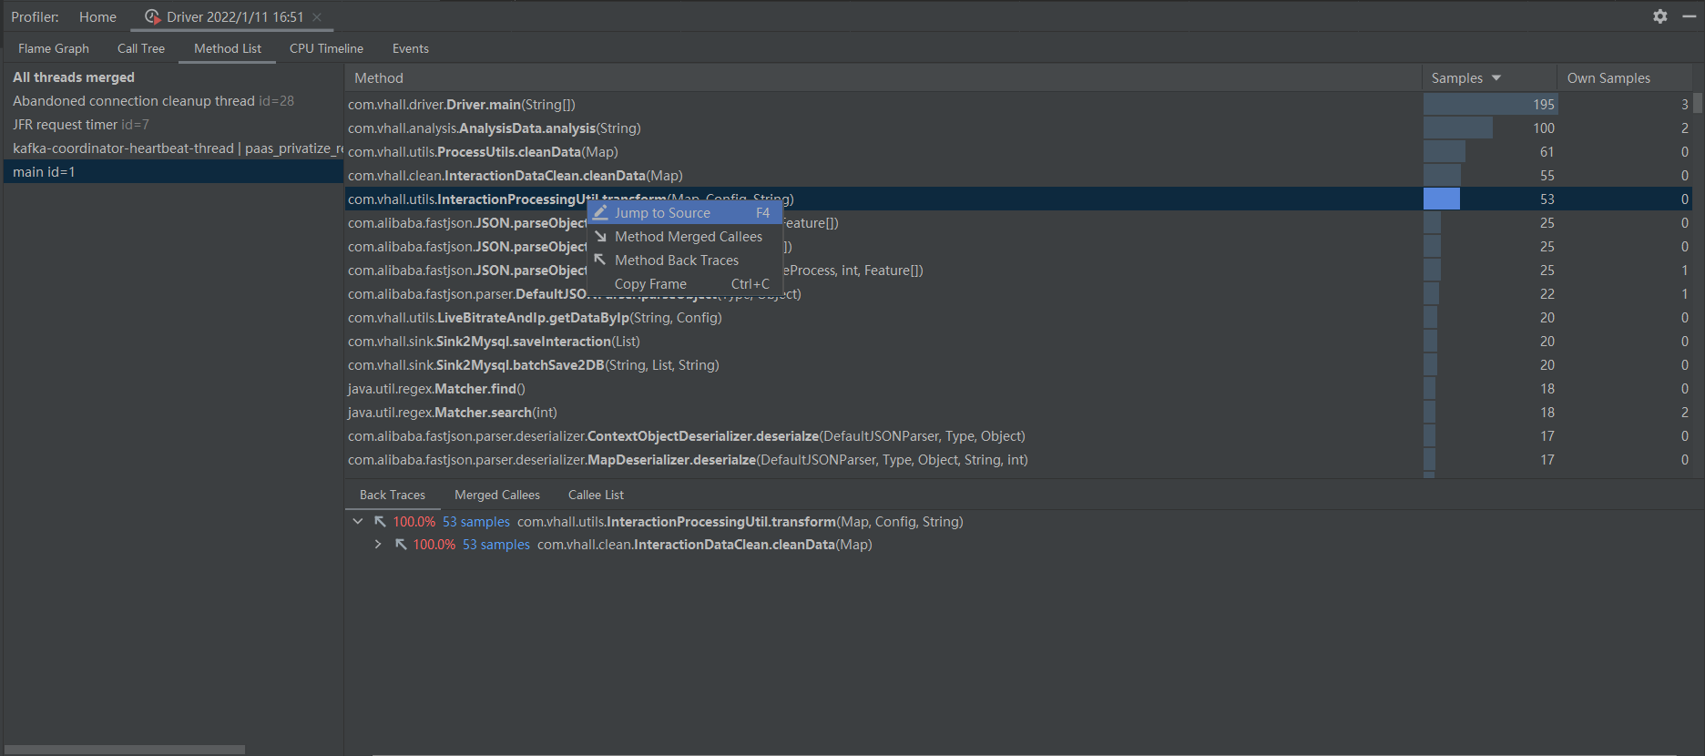Click the thread list horizontal scrollbar

(x=124, y=750)
